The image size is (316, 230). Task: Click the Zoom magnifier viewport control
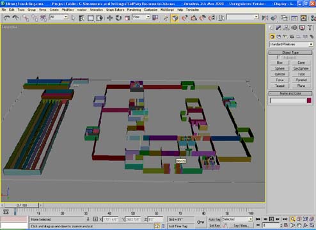(x=293, y=219)
